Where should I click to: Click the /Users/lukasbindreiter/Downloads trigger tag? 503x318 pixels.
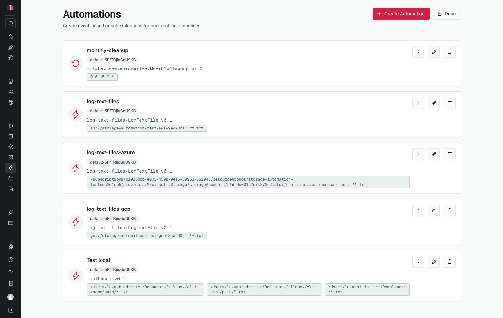pos(367,289)
